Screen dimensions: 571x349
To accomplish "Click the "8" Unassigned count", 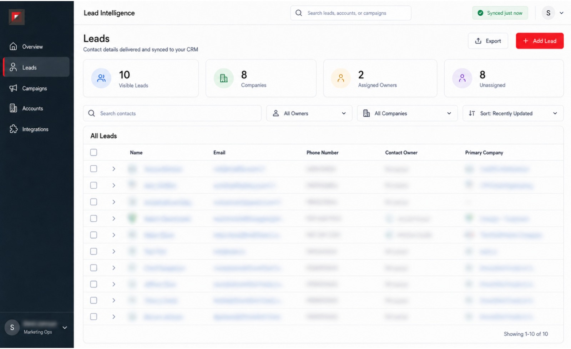I will [482, 75].
